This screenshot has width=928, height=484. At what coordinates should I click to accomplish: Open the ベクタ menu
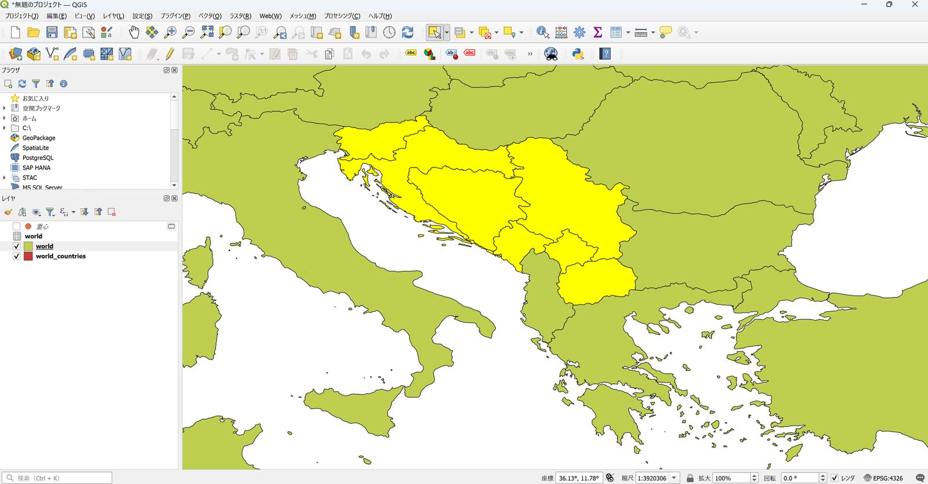(x=210, y=16)
